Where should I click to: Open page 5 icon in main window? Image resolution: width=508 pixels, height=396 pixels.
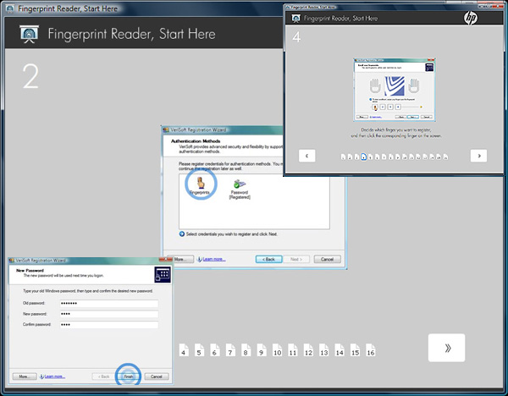click(x=199, y=350)
